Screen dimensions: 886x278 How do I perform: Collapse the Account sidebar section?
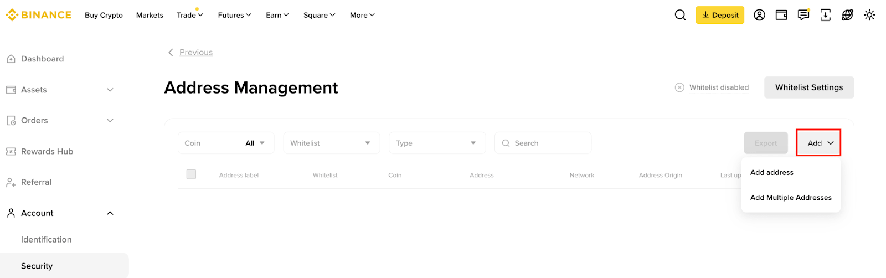110,213
